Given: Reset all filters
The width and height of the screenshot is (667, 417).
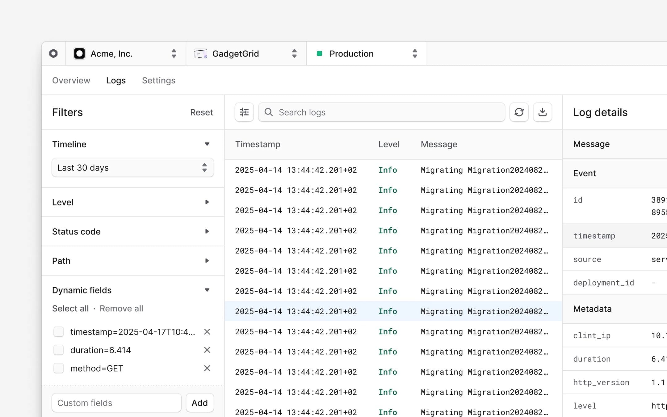Looking at the screenshot, I should (201, 112).
